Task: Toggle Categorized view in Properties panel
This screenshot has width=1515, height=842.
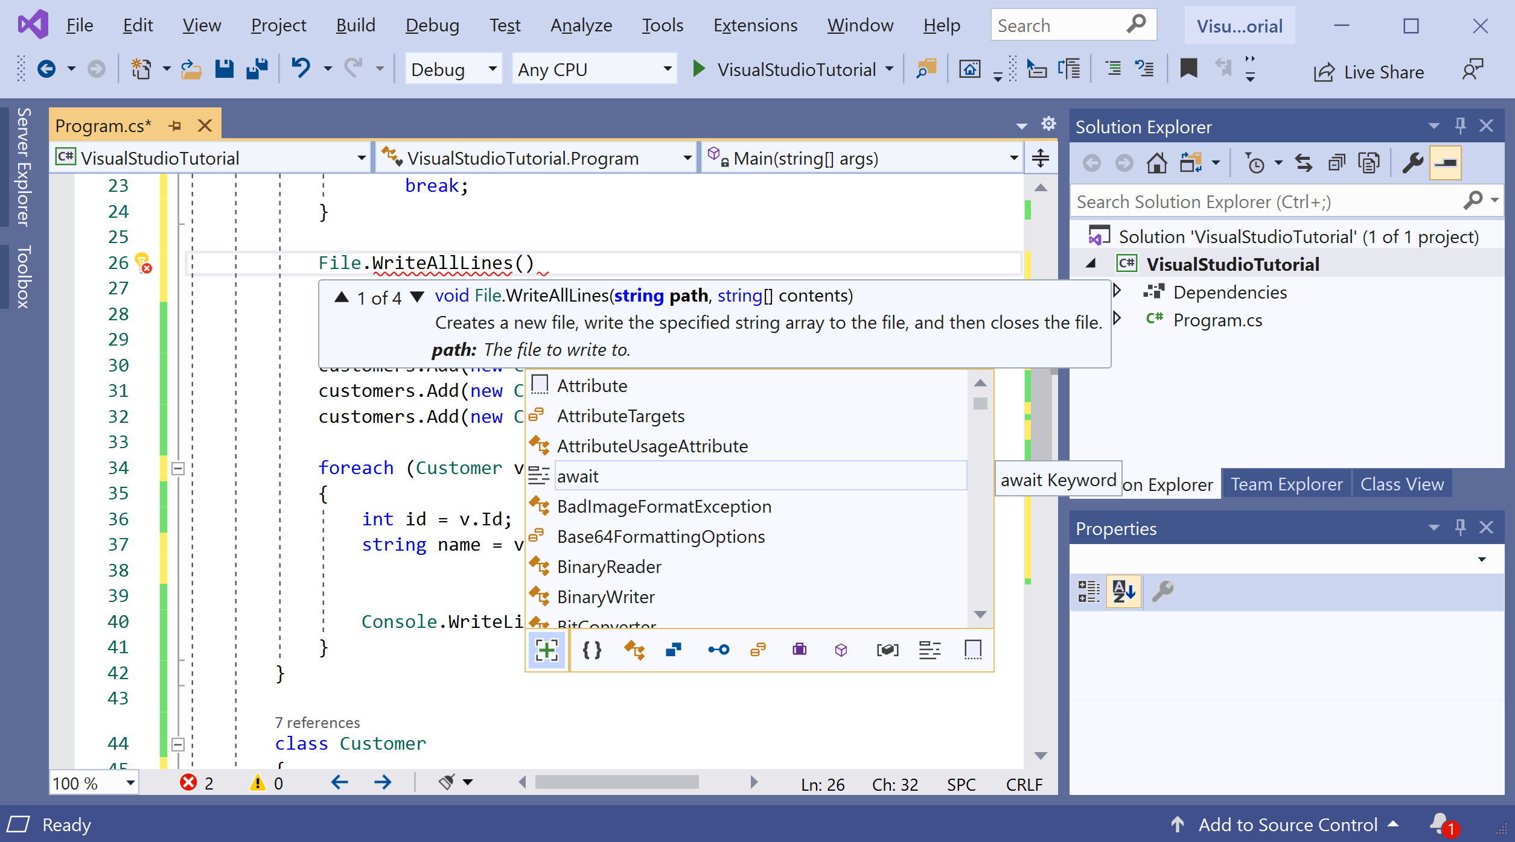Action: pyautogui.click(x=1089, y=591)
